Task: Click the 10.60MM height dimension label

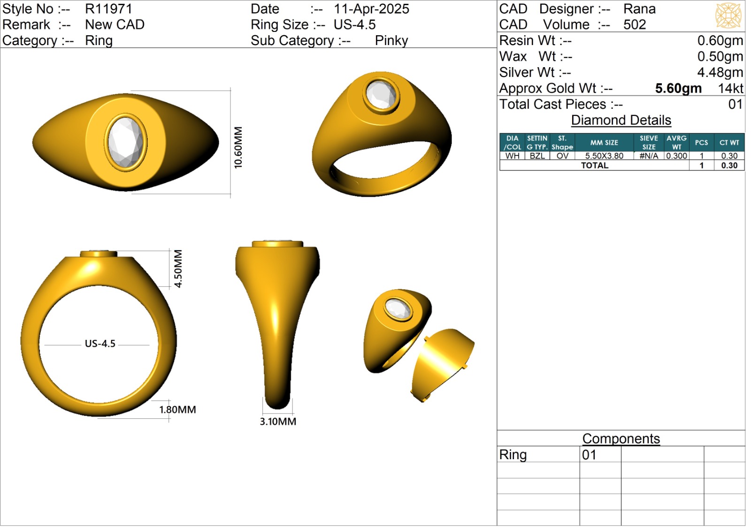Action: [238, 147]
